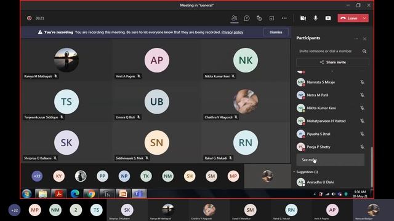Click the PP avatar in bottom strip
The width and height of the screenshot is (394, 221).
[x=102, y=176]
